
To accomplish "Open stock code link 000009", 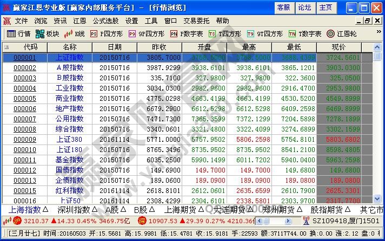I will [x=25, y=139].
